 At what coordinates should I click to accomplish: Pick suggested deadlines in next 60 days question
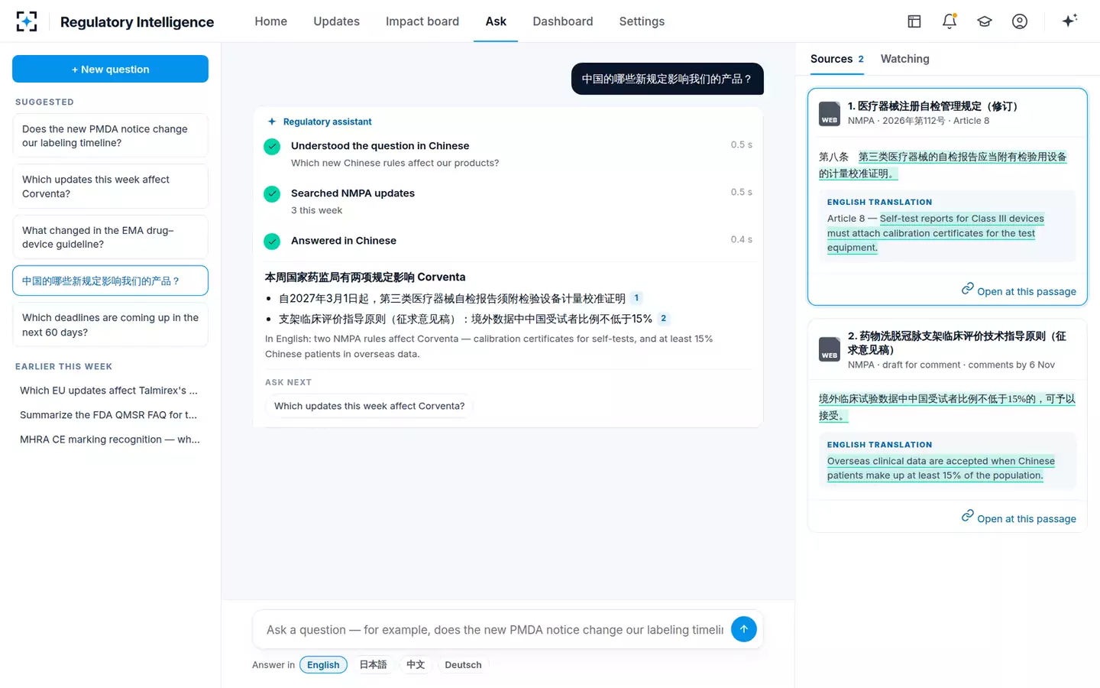coord(110,325)
